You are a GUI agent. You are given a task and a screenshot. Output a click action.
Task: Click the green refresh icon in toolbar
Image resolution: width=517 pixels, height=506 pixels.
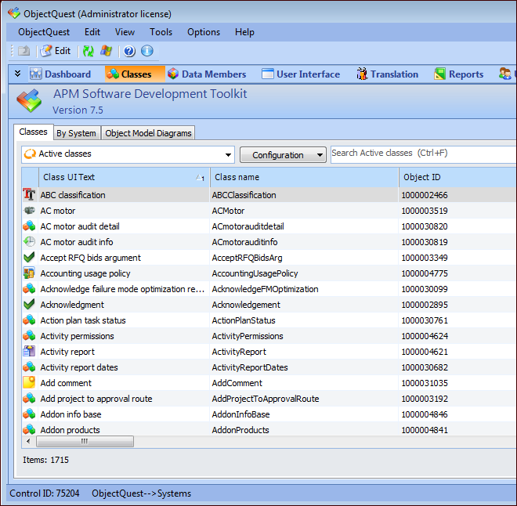pyautogui.click(x=89, y=51)
